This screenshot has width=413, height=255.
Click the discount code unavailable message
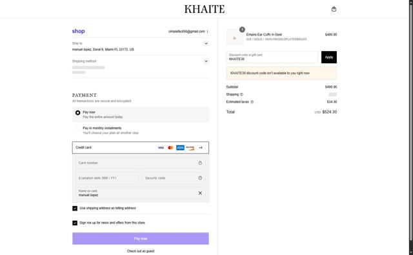pyautogui.click(x=281, y=73)
